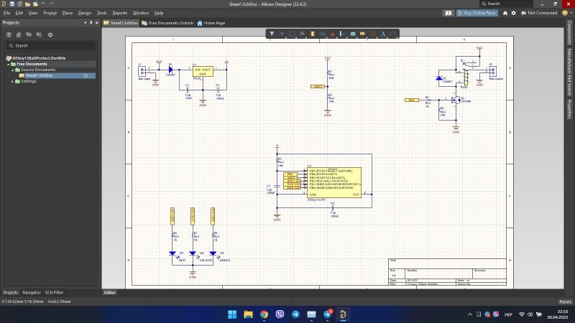Collapse the Source Documents folder
Screen dimensions: 575x323
point(12,70)
